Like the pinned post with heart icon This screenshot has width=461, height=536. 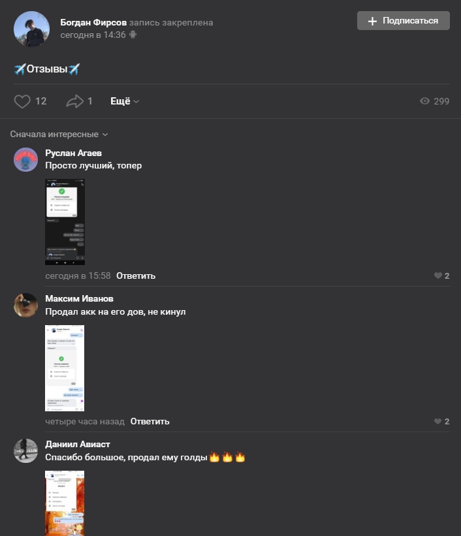(22, 101)
